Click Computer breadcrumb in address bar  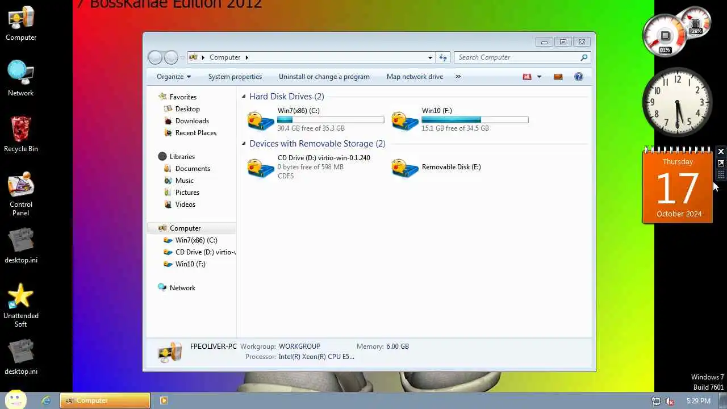point(225,57)
